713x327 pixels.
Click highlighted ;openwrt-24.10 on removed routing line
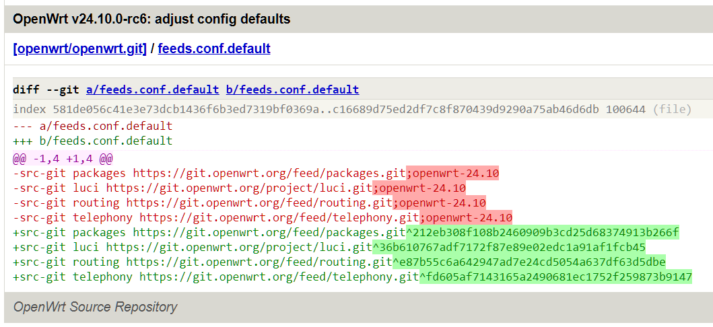(x=439, y=203)
